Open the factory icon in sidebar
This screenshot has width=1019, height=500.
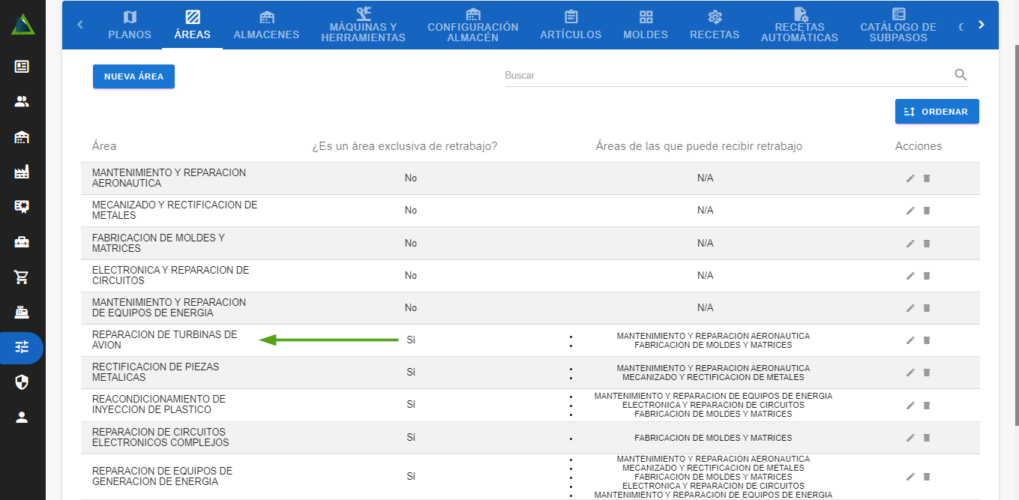[22, 172]
